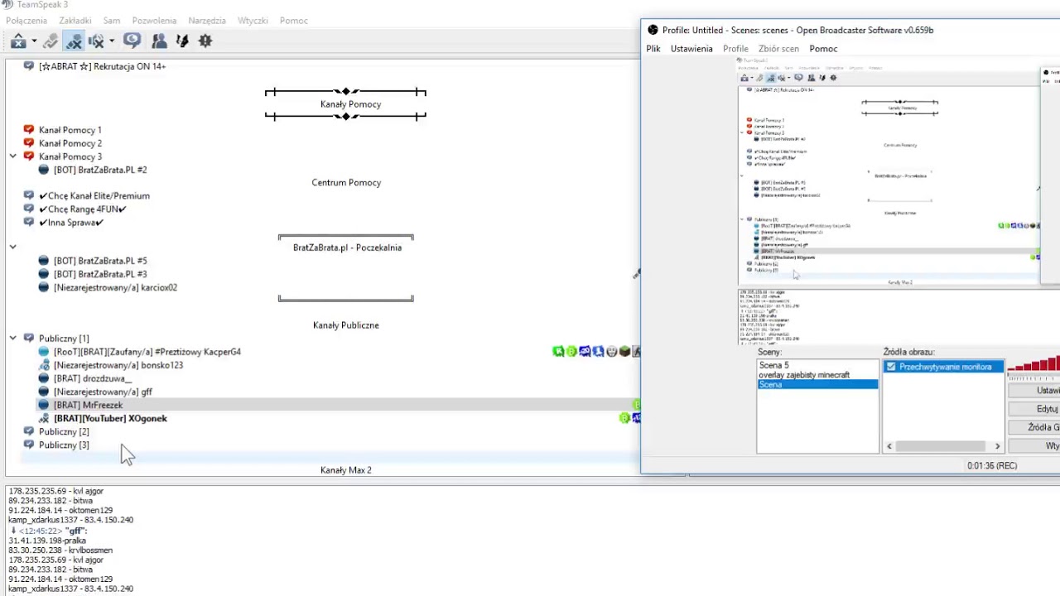The width and height of the screenshot is (1060, 596).
Task: Click the Rekrutacja ON 14+ channel icon
Action: click(x=29, y=66)
